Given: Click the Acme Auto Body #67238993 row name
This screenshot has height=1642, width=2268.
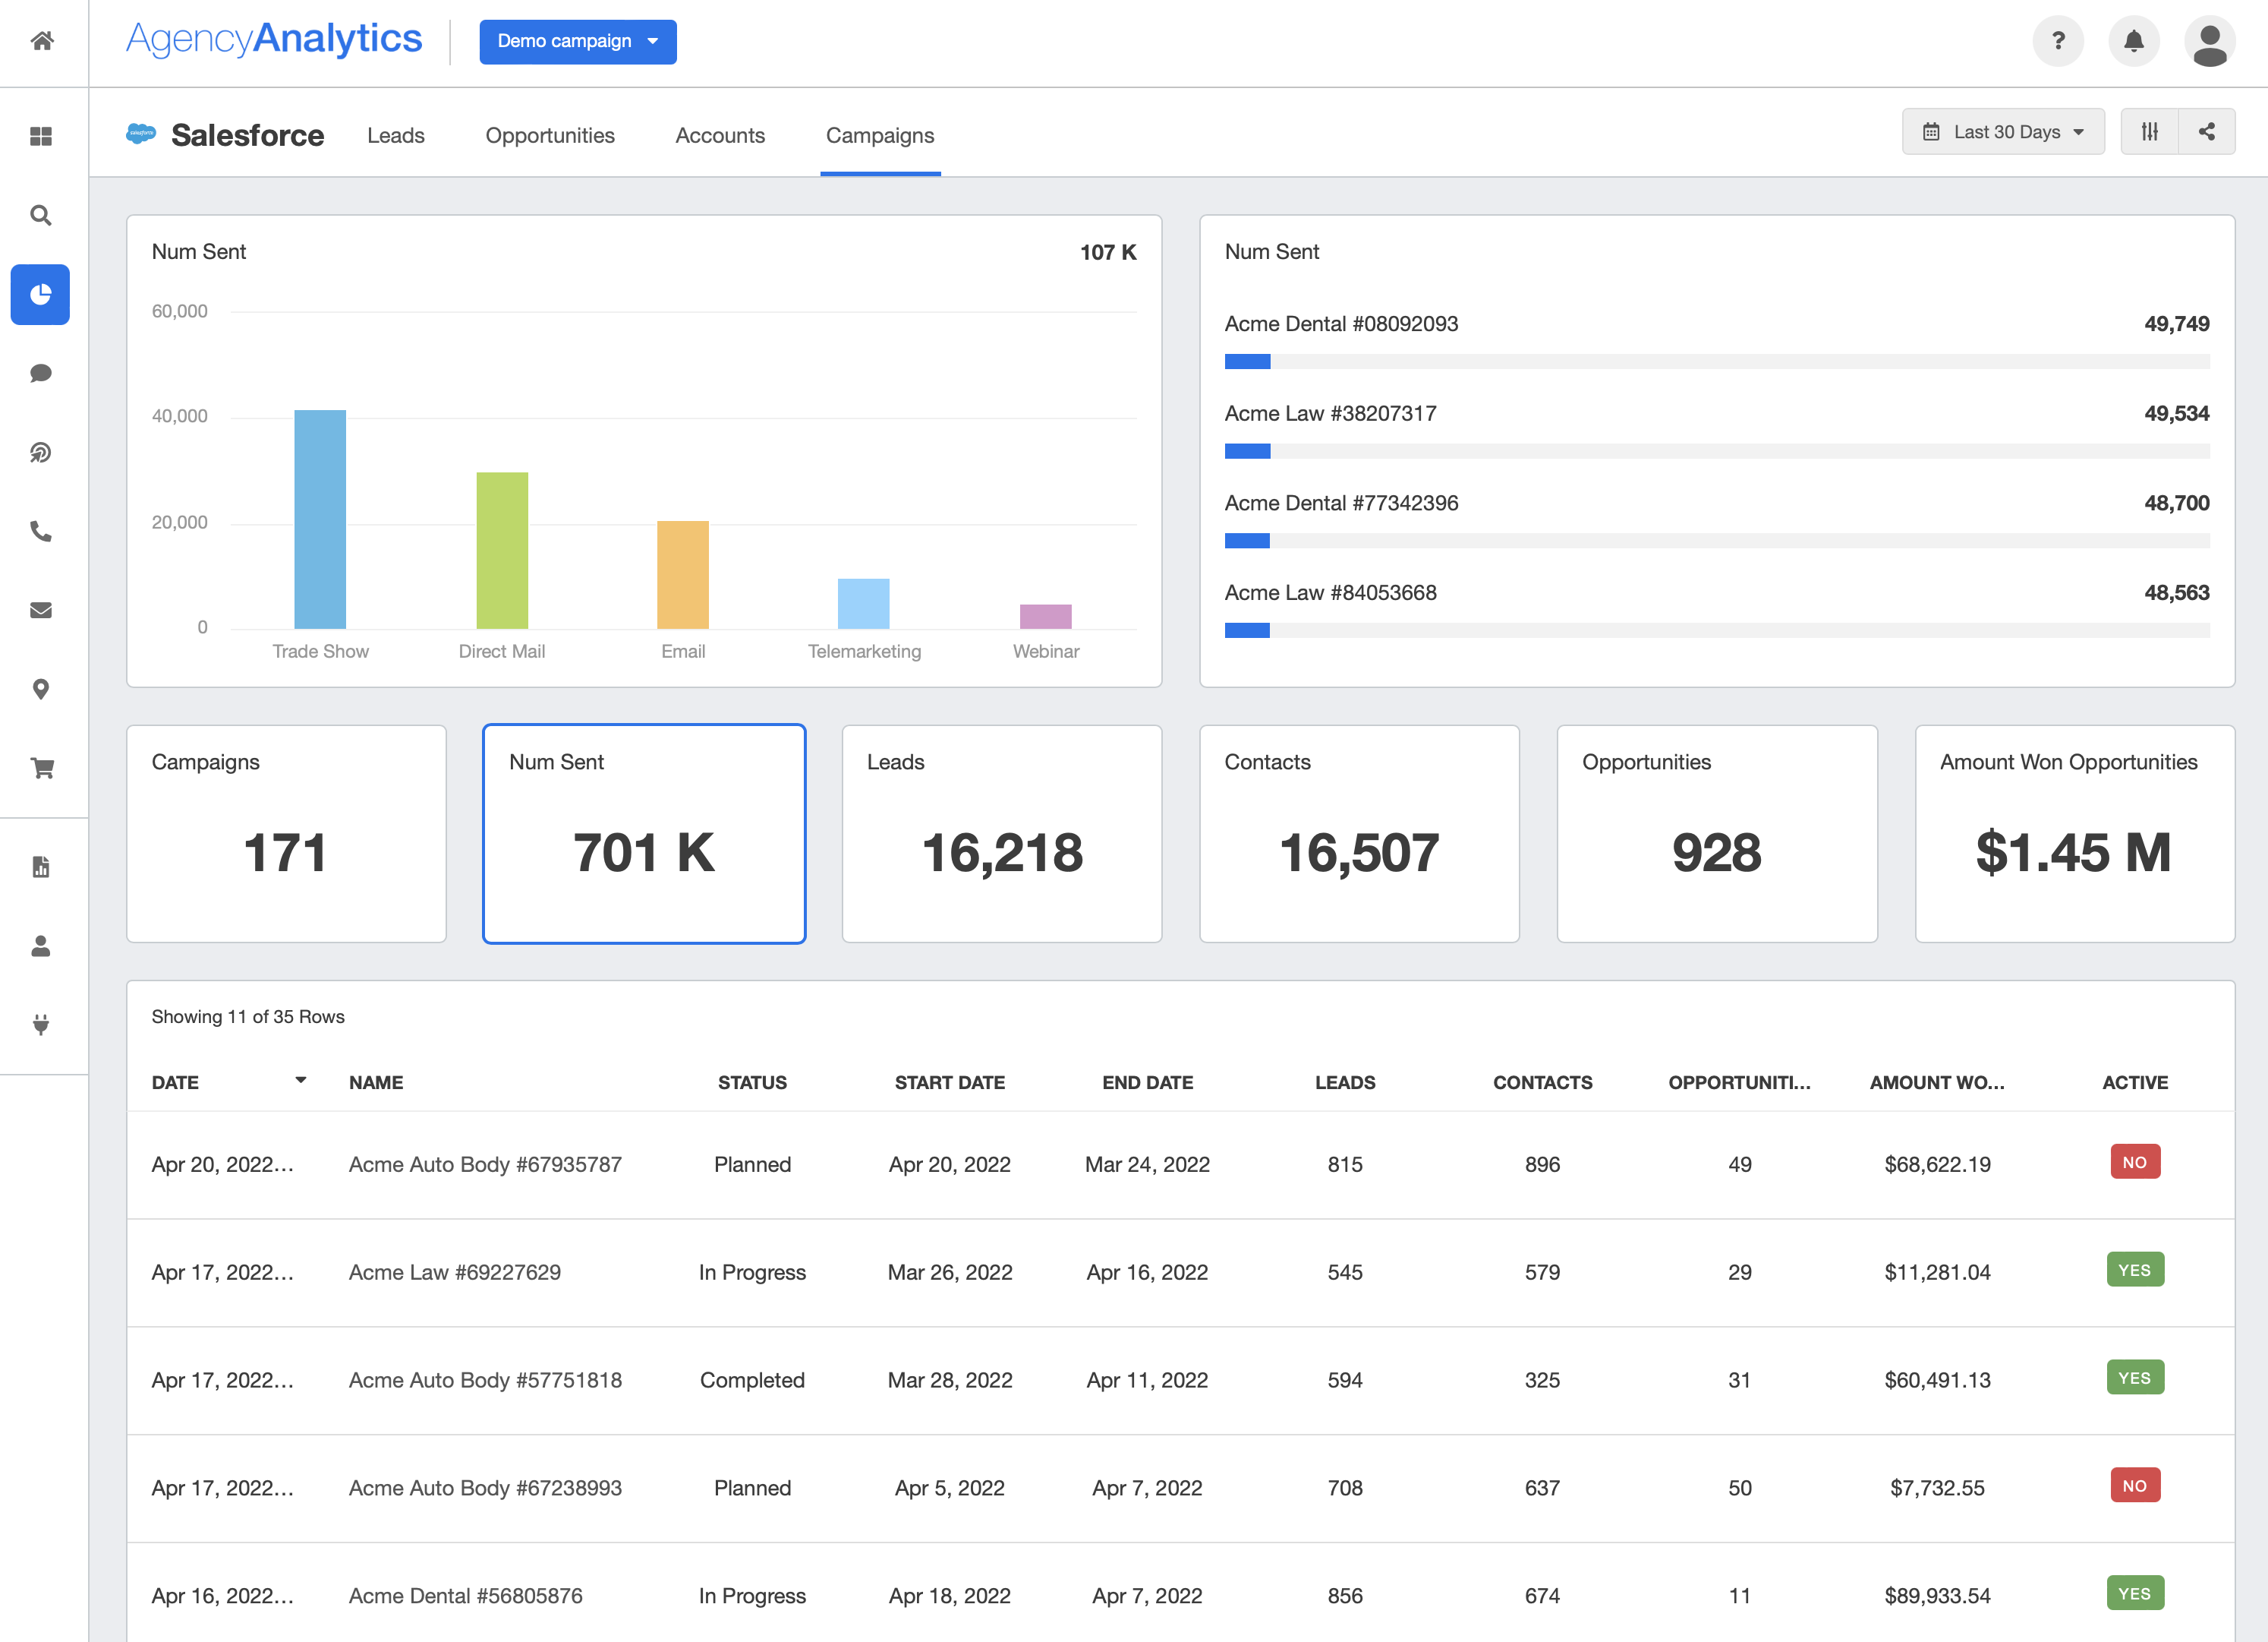Looking at the screenshot, I should [x=485, y=1489].
